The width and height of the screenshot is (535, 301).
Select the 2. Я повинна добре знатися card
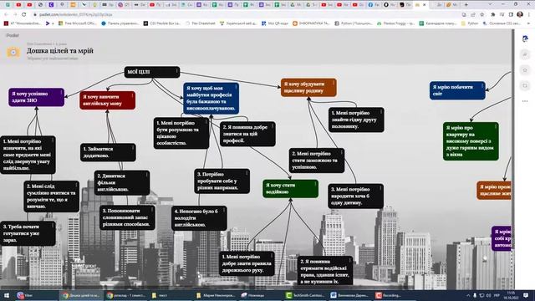click(x=247, y=134)
